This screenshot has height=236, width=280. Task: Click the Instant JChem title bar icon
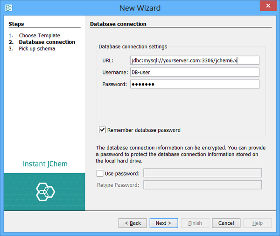click(8, 8)
